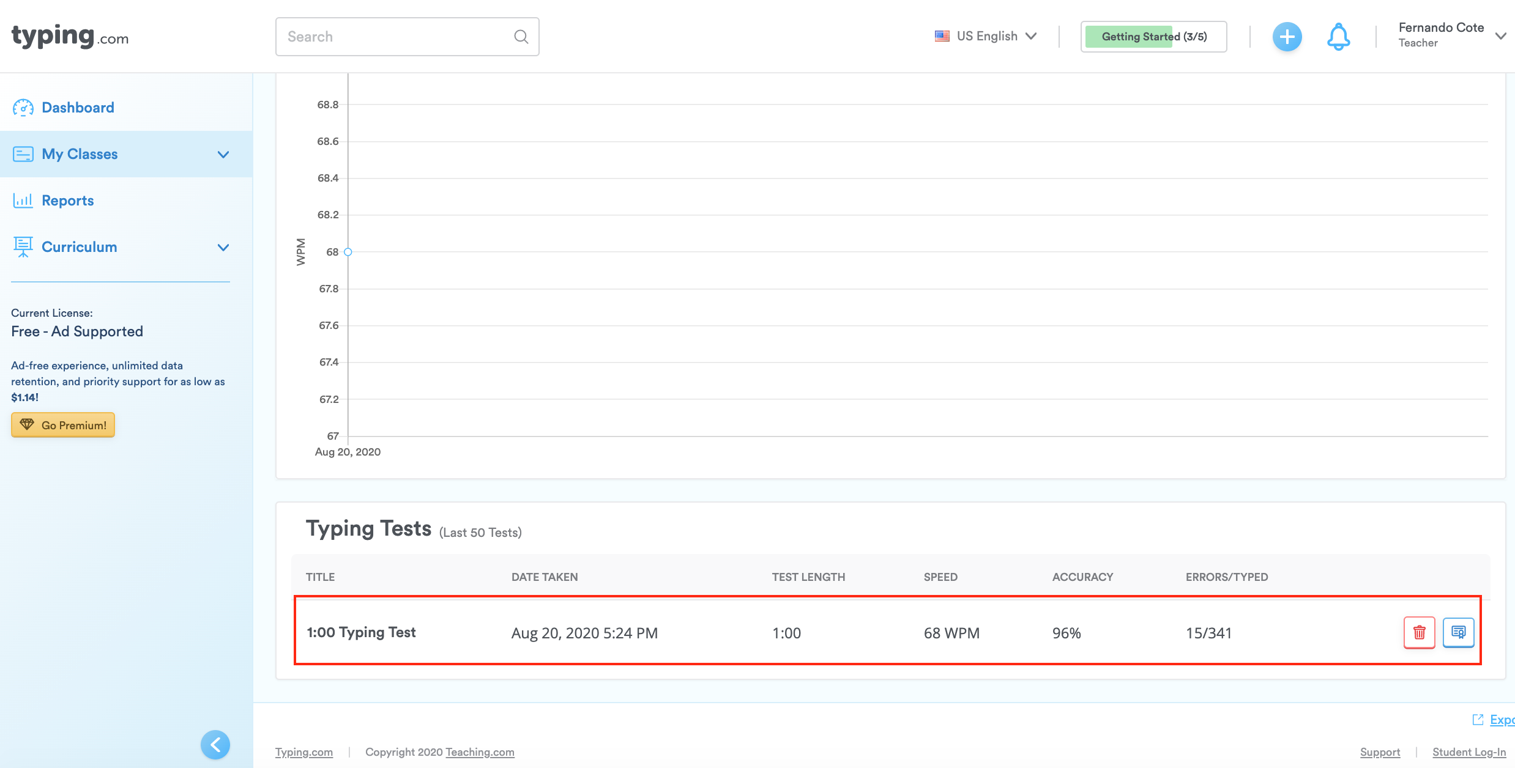
Task: Open the test certificate details icon
Action: pyautogui.click(x=1458, y=632)
